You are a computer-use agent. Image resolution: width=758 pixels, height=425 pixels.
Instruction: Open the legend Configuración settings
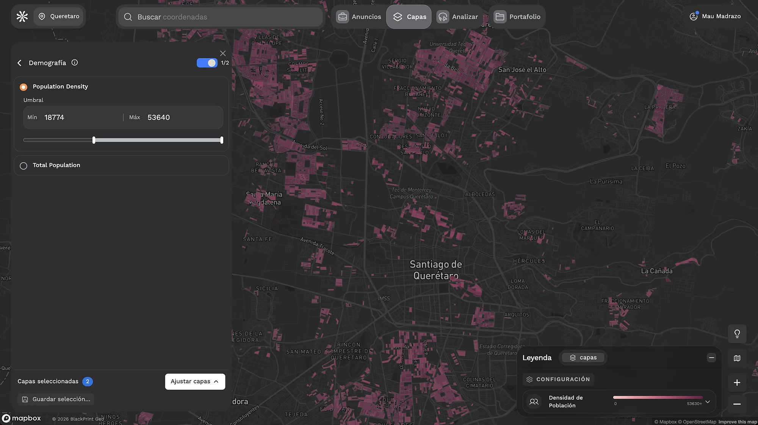tap(558, 379)
